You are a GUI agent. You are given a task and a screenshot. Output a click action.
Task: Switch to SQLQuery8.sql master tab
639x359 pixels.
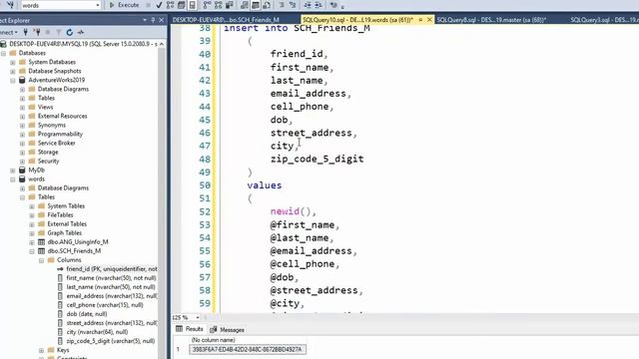pyautogui.click(x=491, y=20)
